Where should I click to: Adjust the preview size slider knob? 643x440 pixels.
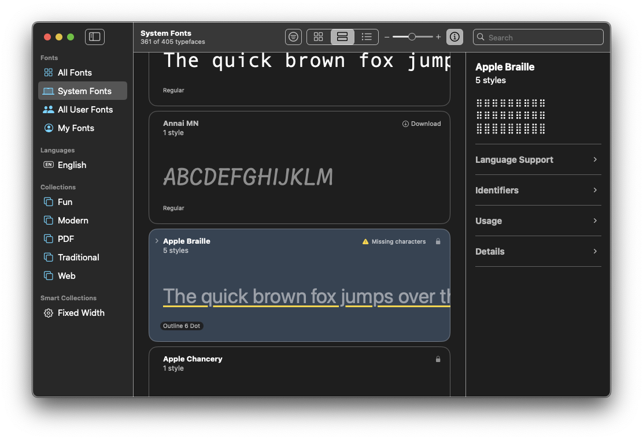[412, 37]
